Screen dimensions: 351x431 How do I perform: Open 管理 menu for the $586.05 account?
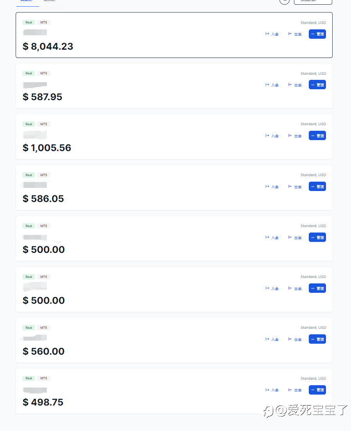317,186
